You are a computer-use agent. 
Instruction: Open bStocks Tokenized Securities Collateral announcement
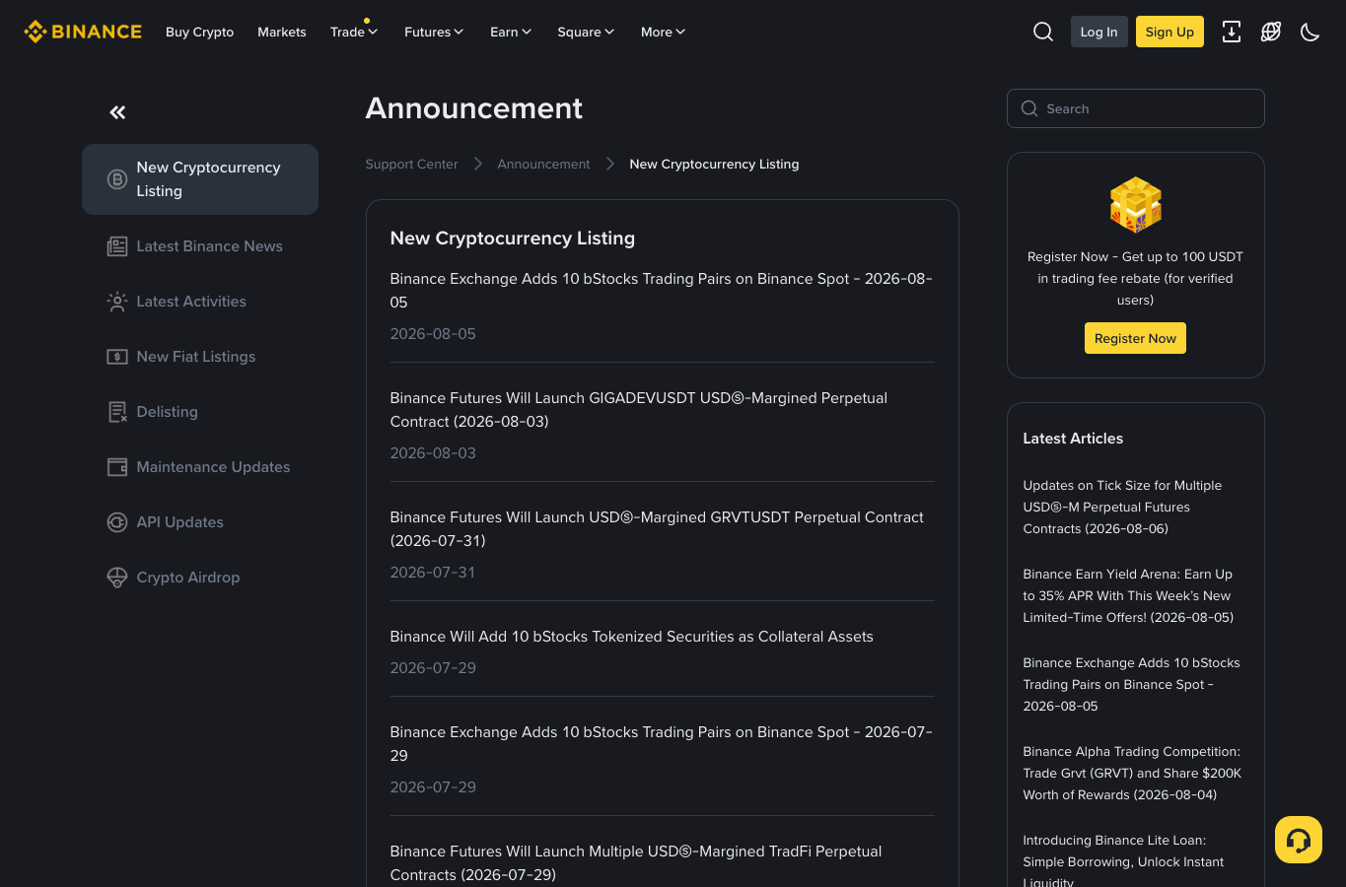631,637
